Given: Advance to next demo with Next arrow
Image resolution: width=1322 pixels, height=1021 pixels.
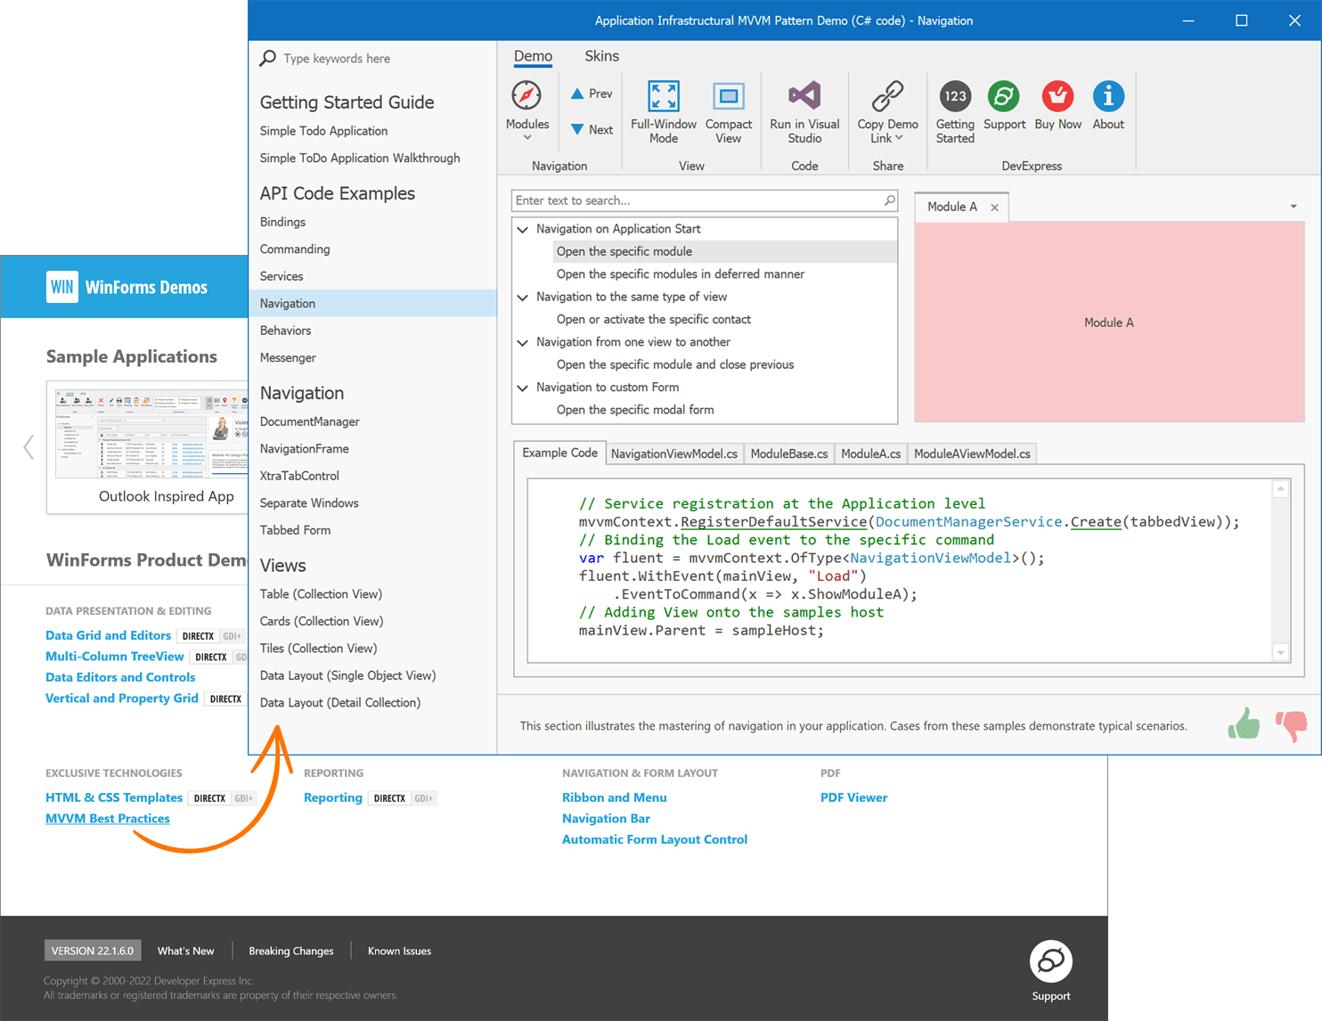Looking at the screenshot, I should pos(590,129).
